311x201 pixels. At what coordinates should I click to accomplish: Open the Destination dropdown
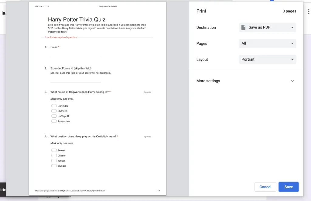268,27
